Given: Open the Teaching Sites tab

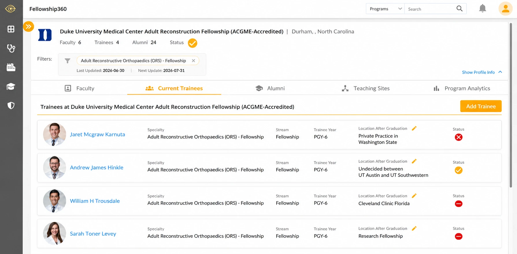Looking at the screenshot, I should pos(366,88).
